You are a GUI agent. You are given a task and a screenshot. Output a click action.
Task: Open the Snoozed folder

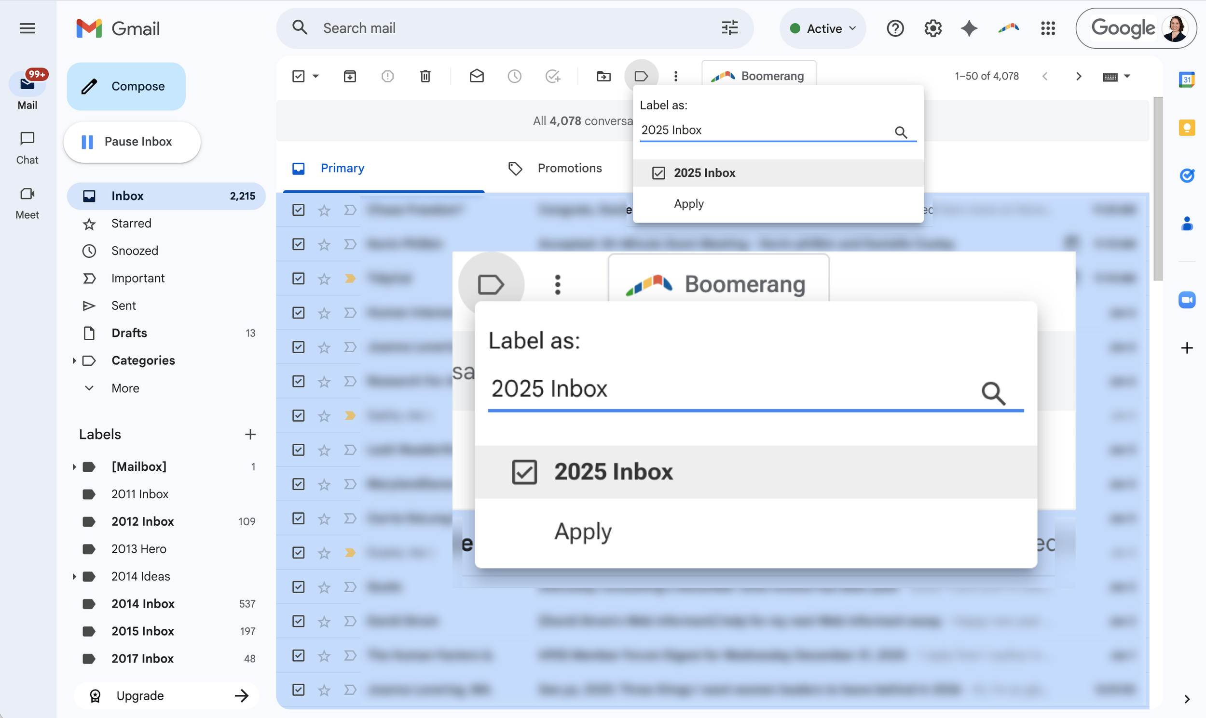click(134, 251)
